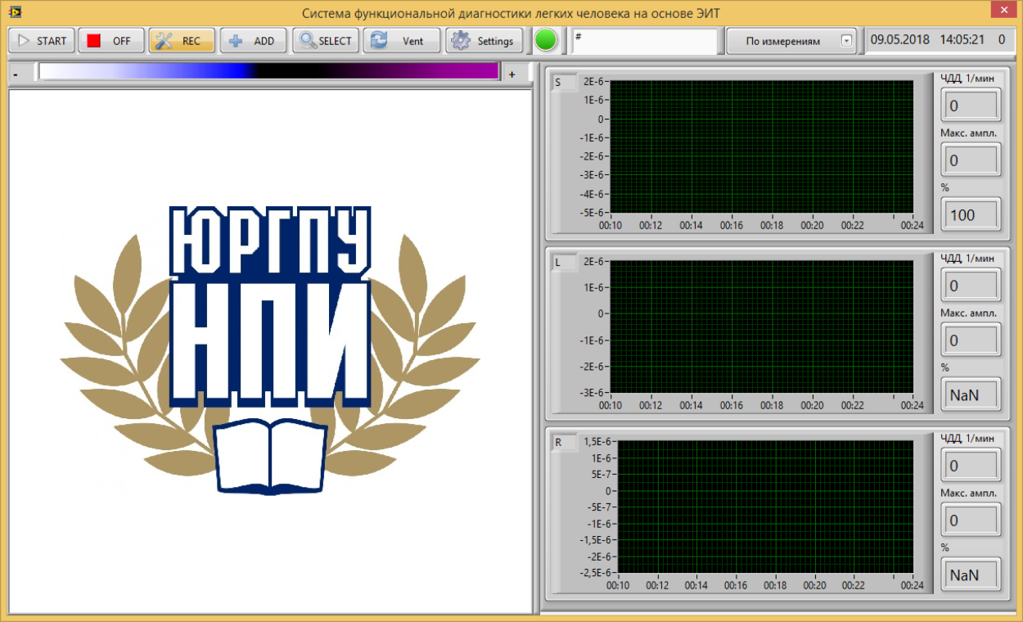Image resolution: width=1023 pixels, height=622 pixels.
Task: Expand the "По измерениям" dropdown
Action: pyautogui.click(x=791, y=41)
